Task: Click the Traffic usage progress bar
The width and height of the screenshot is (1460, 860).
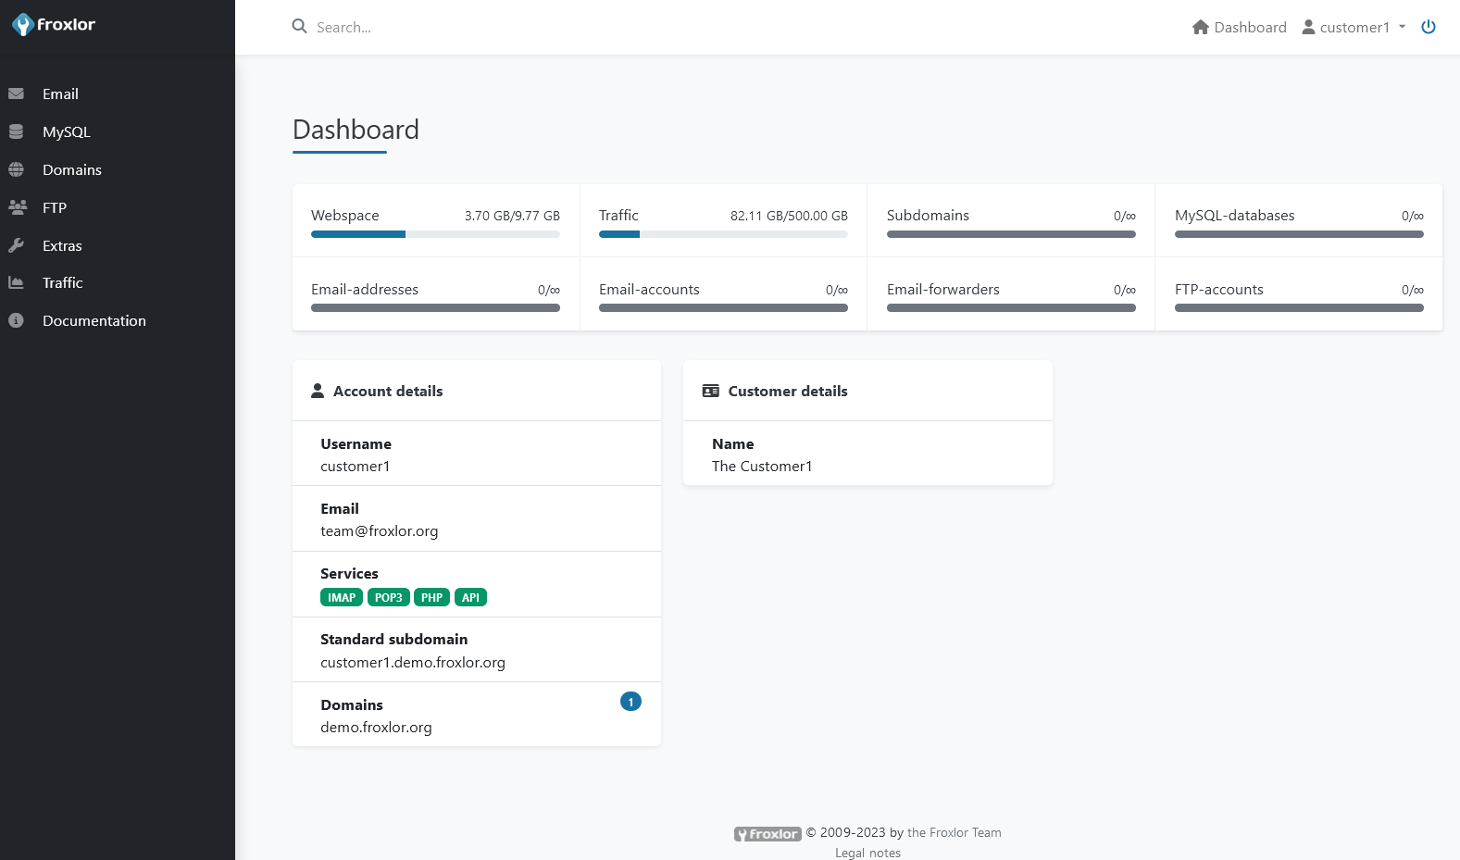Action: [723, 234]
